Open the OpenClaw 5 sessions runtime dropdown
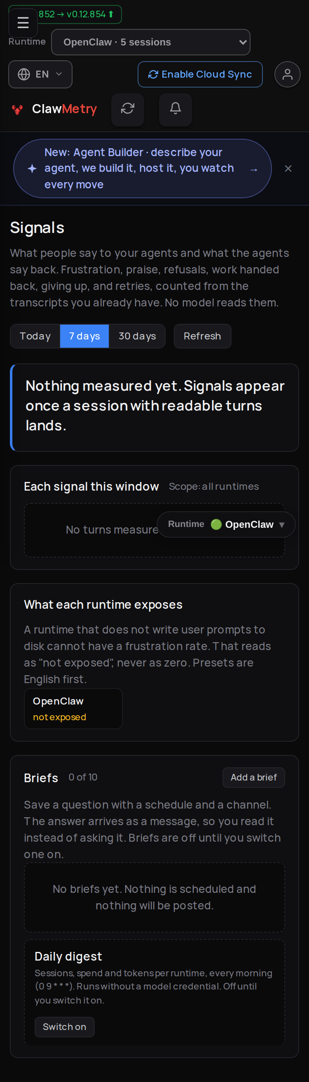Image resolution: width=309 pixels, height=1082 pixels. pyautogui.click(x=150, y=43)
